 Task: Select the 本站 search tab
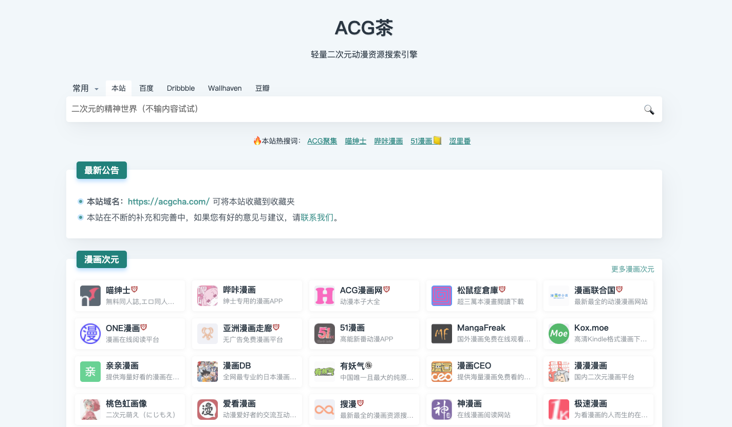(119, 88)
